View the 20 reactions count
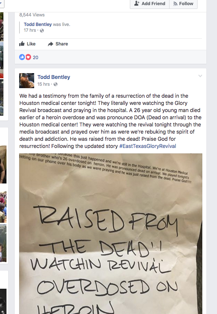Screen dimensions: 217x314 click(x=36, y=57)
